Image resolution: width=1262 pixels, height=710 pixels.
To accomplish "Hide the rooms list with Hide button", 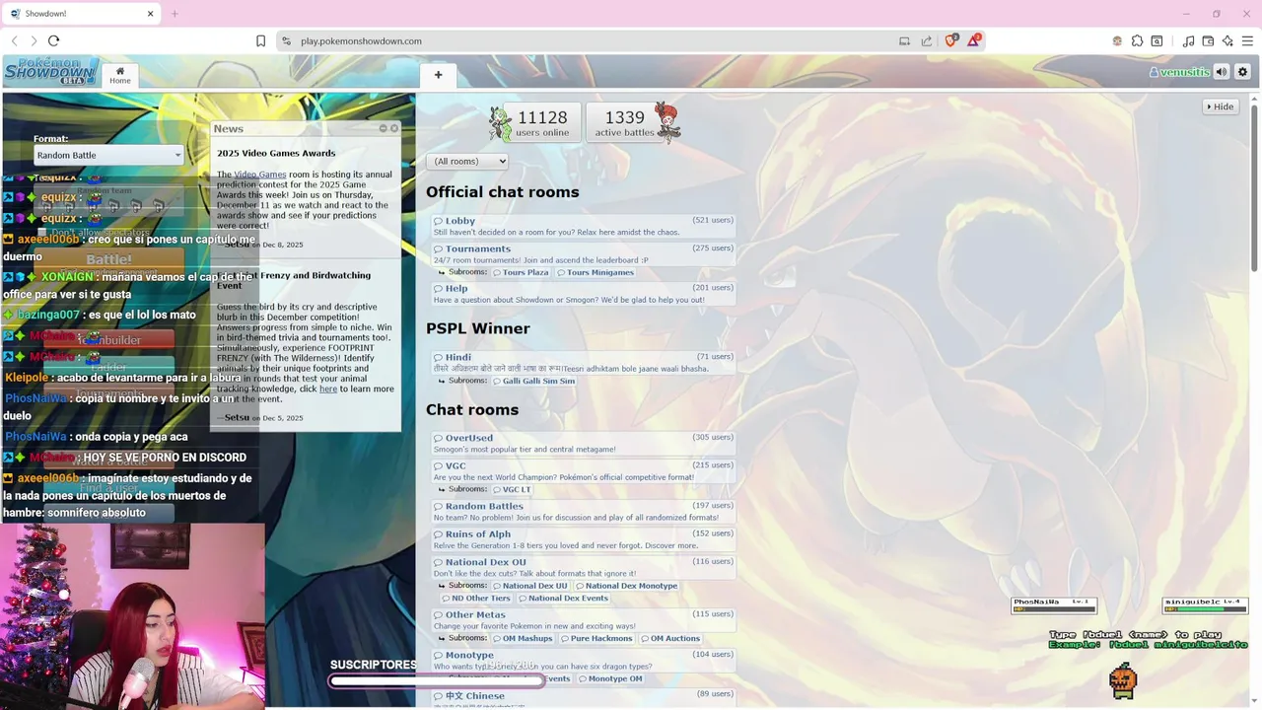I will click(x=1221, y=106).
